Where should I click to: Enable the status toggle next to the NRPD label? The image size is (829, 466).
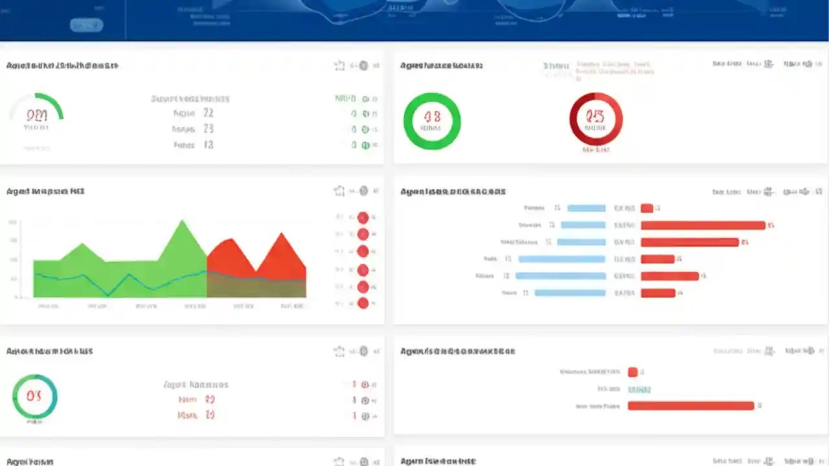(364, 98)
